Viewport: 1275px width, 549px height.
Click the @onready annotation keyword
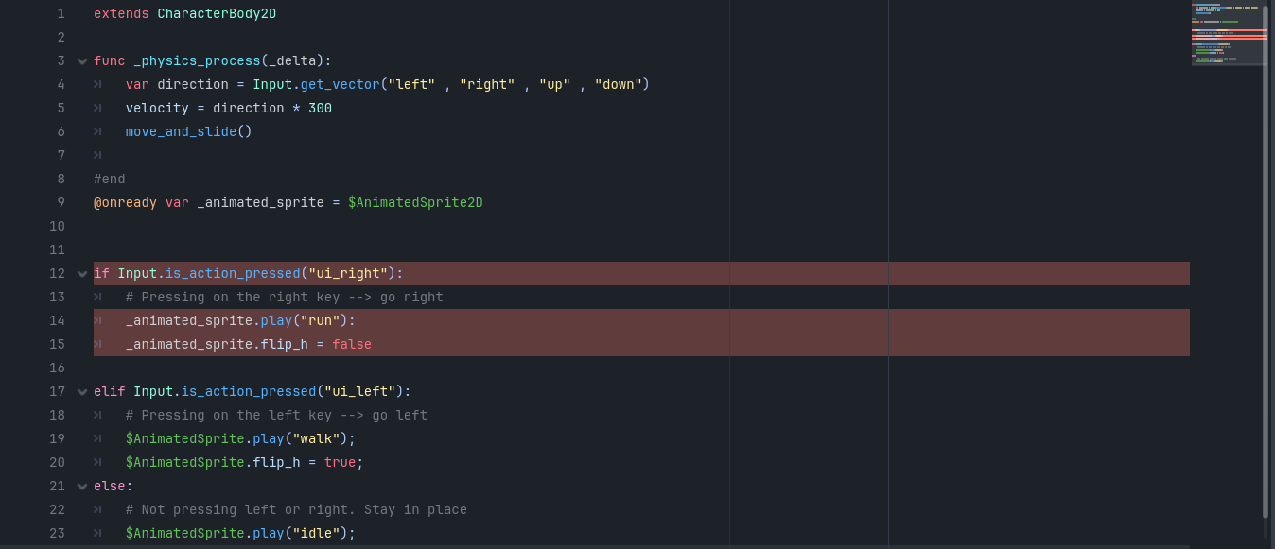125,203
